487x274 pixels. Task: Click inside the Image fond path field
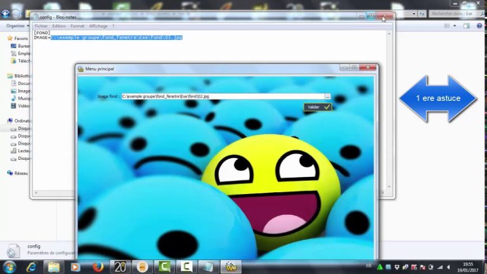coord(222,96)
